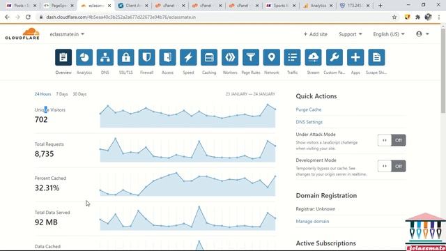Switch to the PageSpeed browser tab
This screenshot has height=251, width=446.
tap(59, 6)
